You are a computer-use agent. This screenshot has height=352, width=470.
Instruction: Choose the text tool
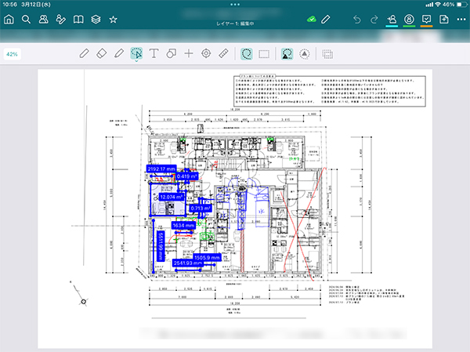tap(154, 53)
